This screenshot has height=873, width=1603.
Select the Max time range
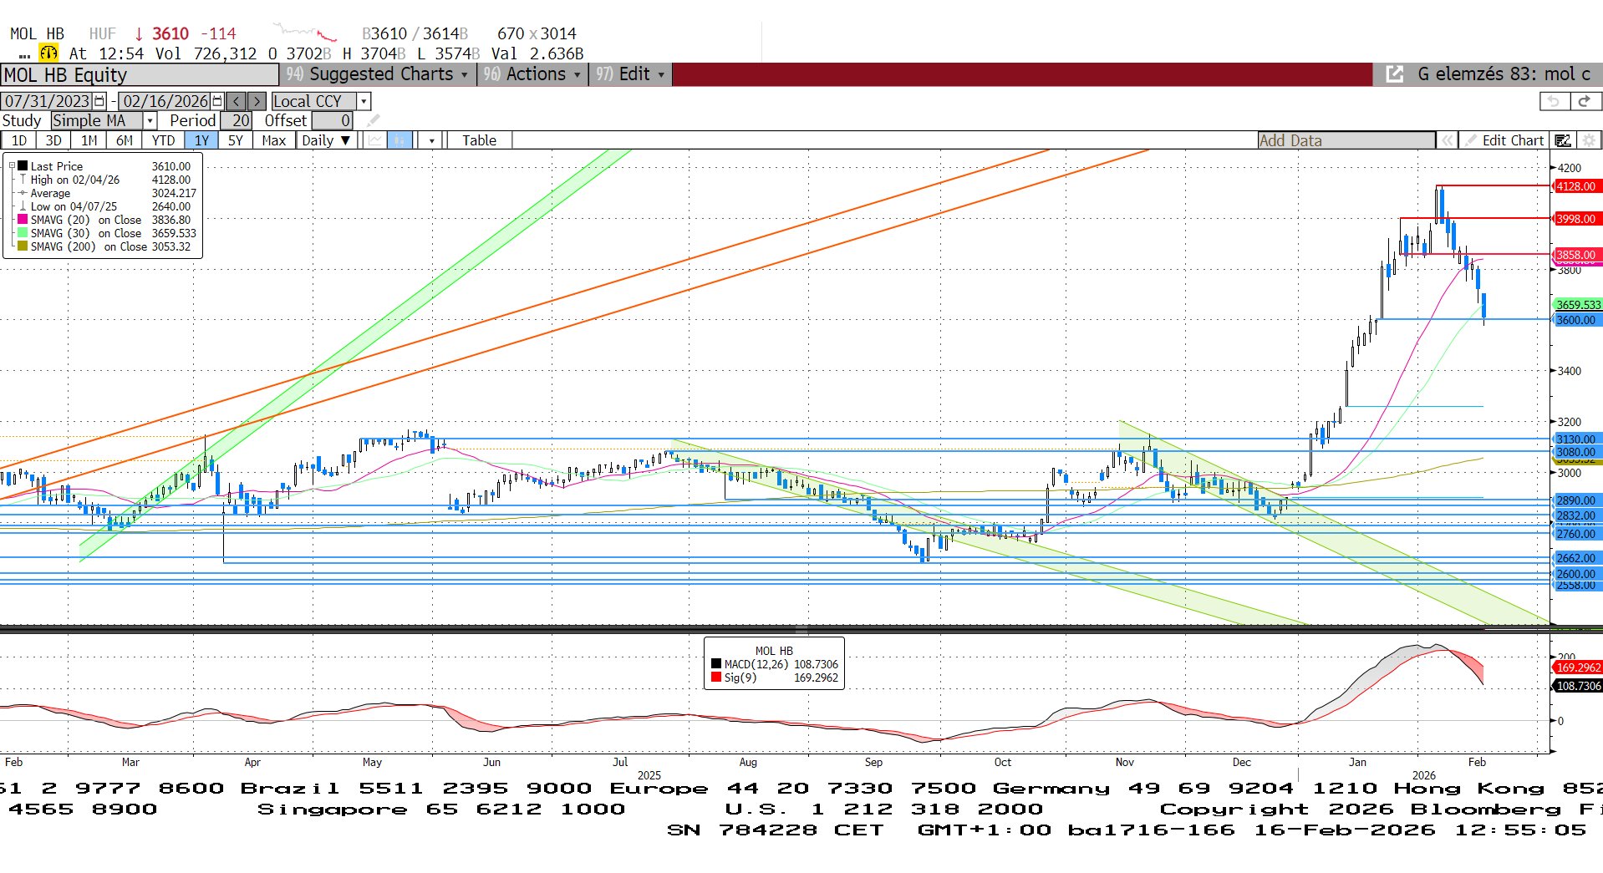pyautogui.click(x=273, y=140)
